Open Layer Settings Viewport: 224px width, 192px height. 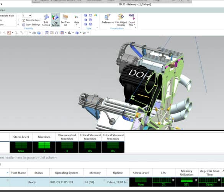tap(31, 25)
